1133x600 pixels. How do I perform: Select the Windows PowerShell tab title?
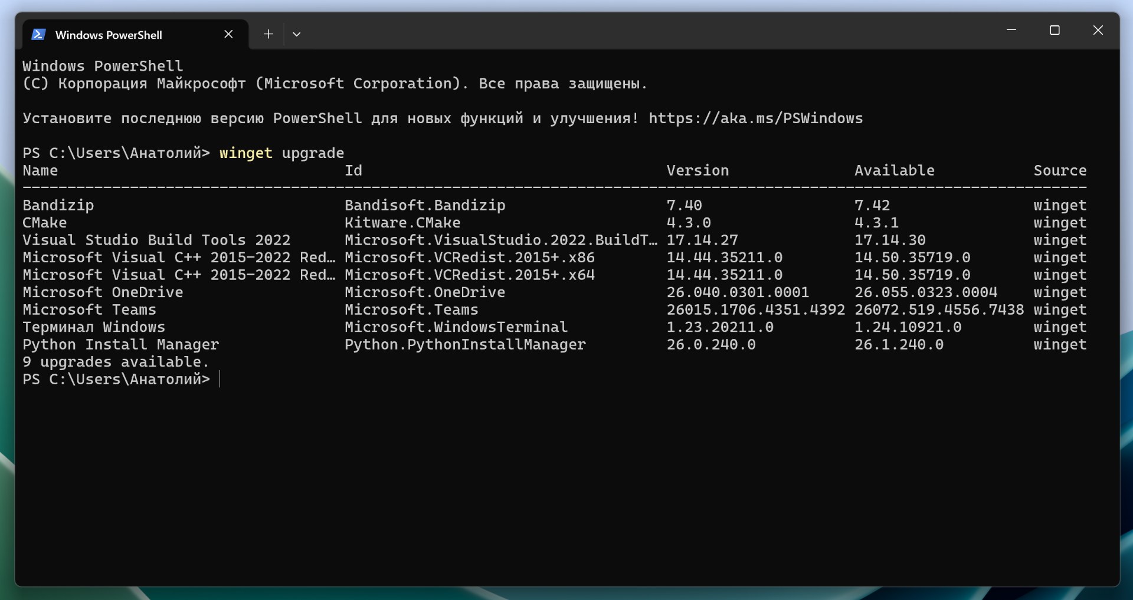tap(109, 35)
